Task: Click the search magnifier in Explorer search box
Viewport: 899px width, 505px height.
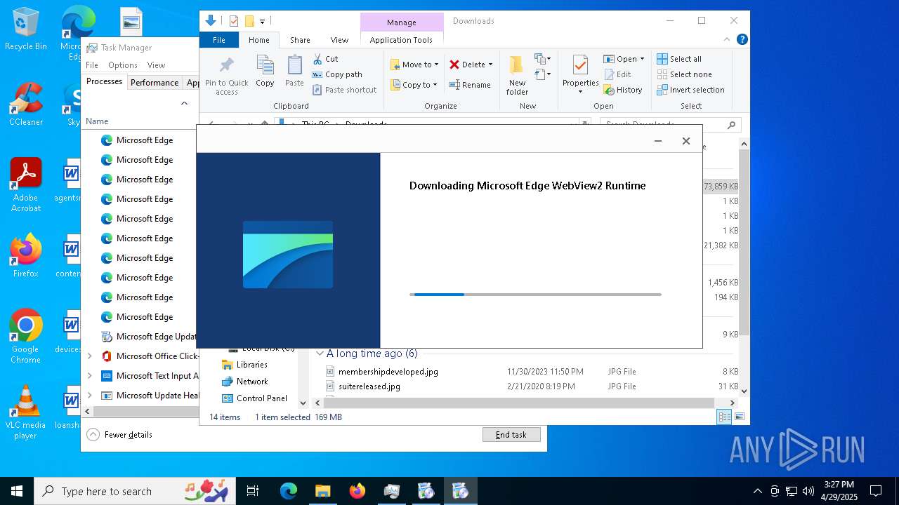Action: coord(731,125)
